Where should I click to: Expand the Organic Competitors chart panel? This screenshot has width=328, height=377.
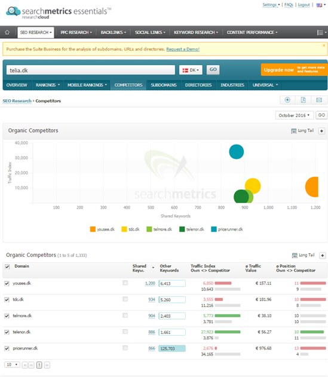[321, 131]
